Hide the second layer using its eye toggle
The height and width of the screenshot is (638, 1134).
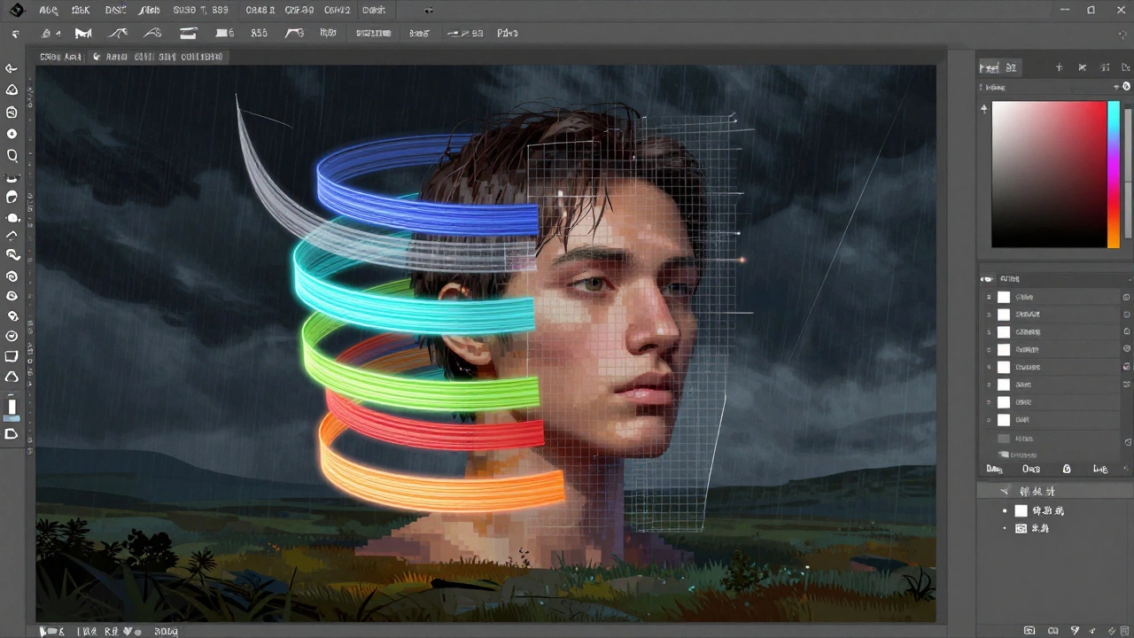[x=989, y=315]
